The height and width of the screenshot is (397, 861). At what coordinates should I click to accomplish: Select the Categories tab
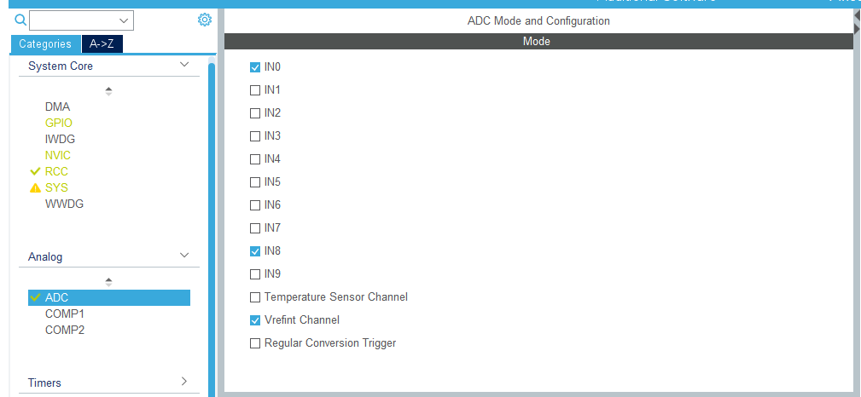point(45,44)
